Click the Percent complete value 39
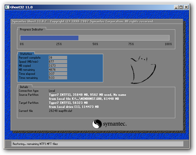 (58, 58)
